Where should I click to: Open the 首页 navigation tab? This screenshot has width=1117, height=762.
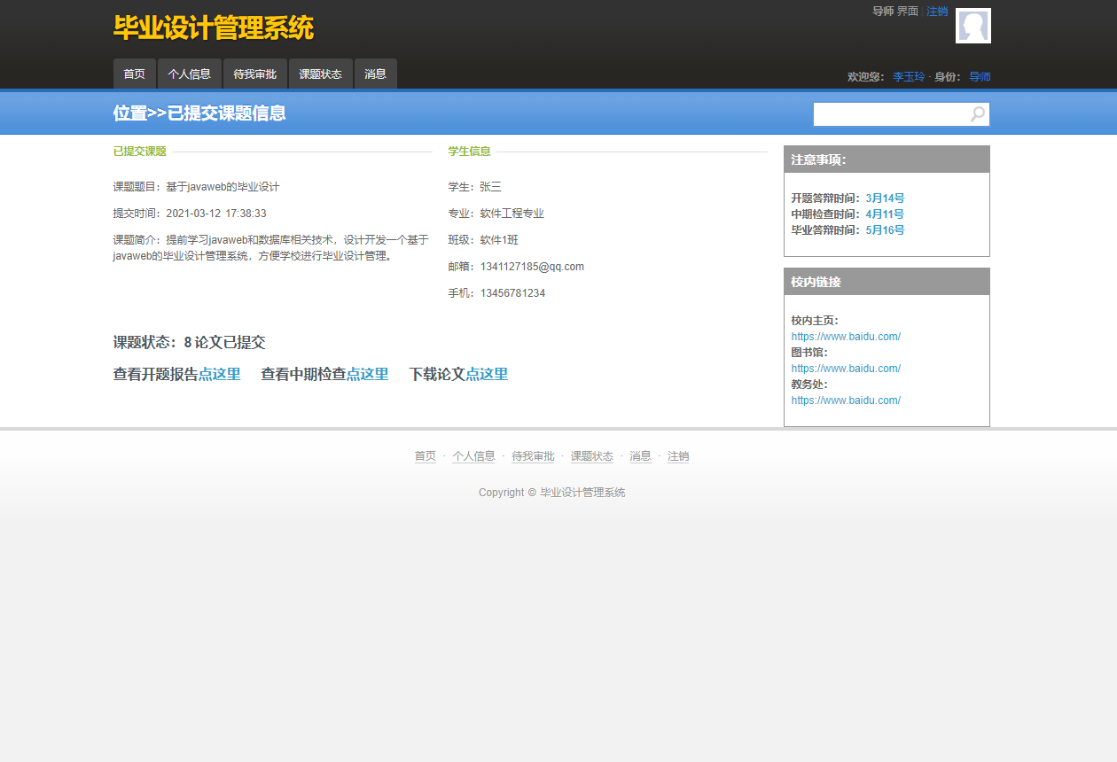[134, 74]
